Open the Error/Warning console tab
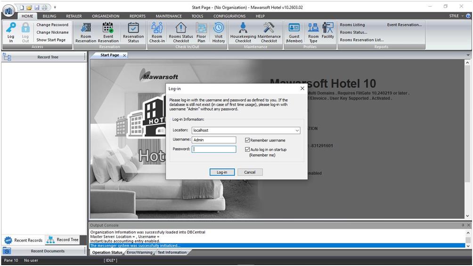 pos(139,252)
